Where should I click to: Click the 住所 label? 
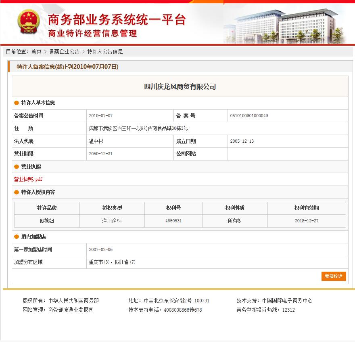coord(23,129)
